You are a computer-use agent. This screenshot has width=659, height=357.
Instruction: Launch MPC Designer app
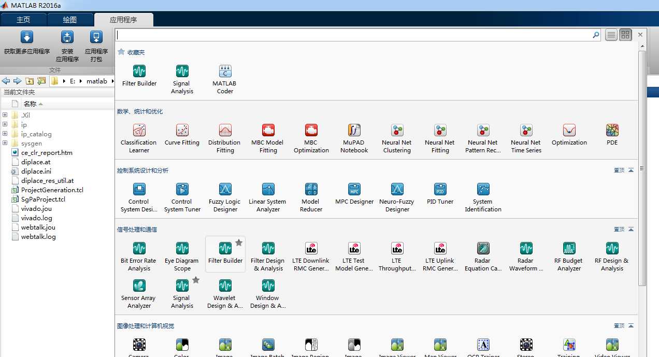[354, 194]
